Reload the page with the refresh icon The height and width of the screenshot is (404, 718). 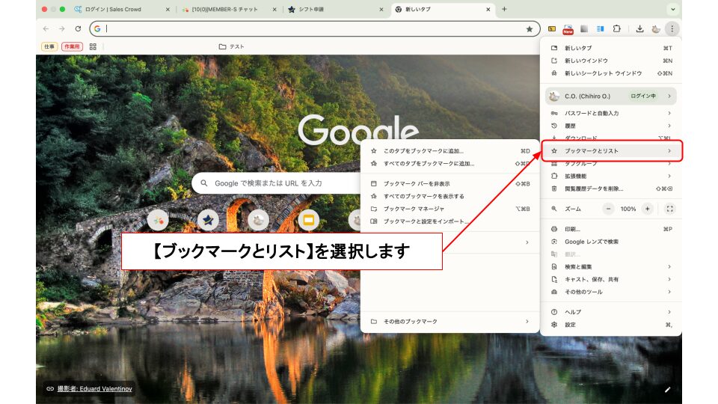[x=78, y=29]
